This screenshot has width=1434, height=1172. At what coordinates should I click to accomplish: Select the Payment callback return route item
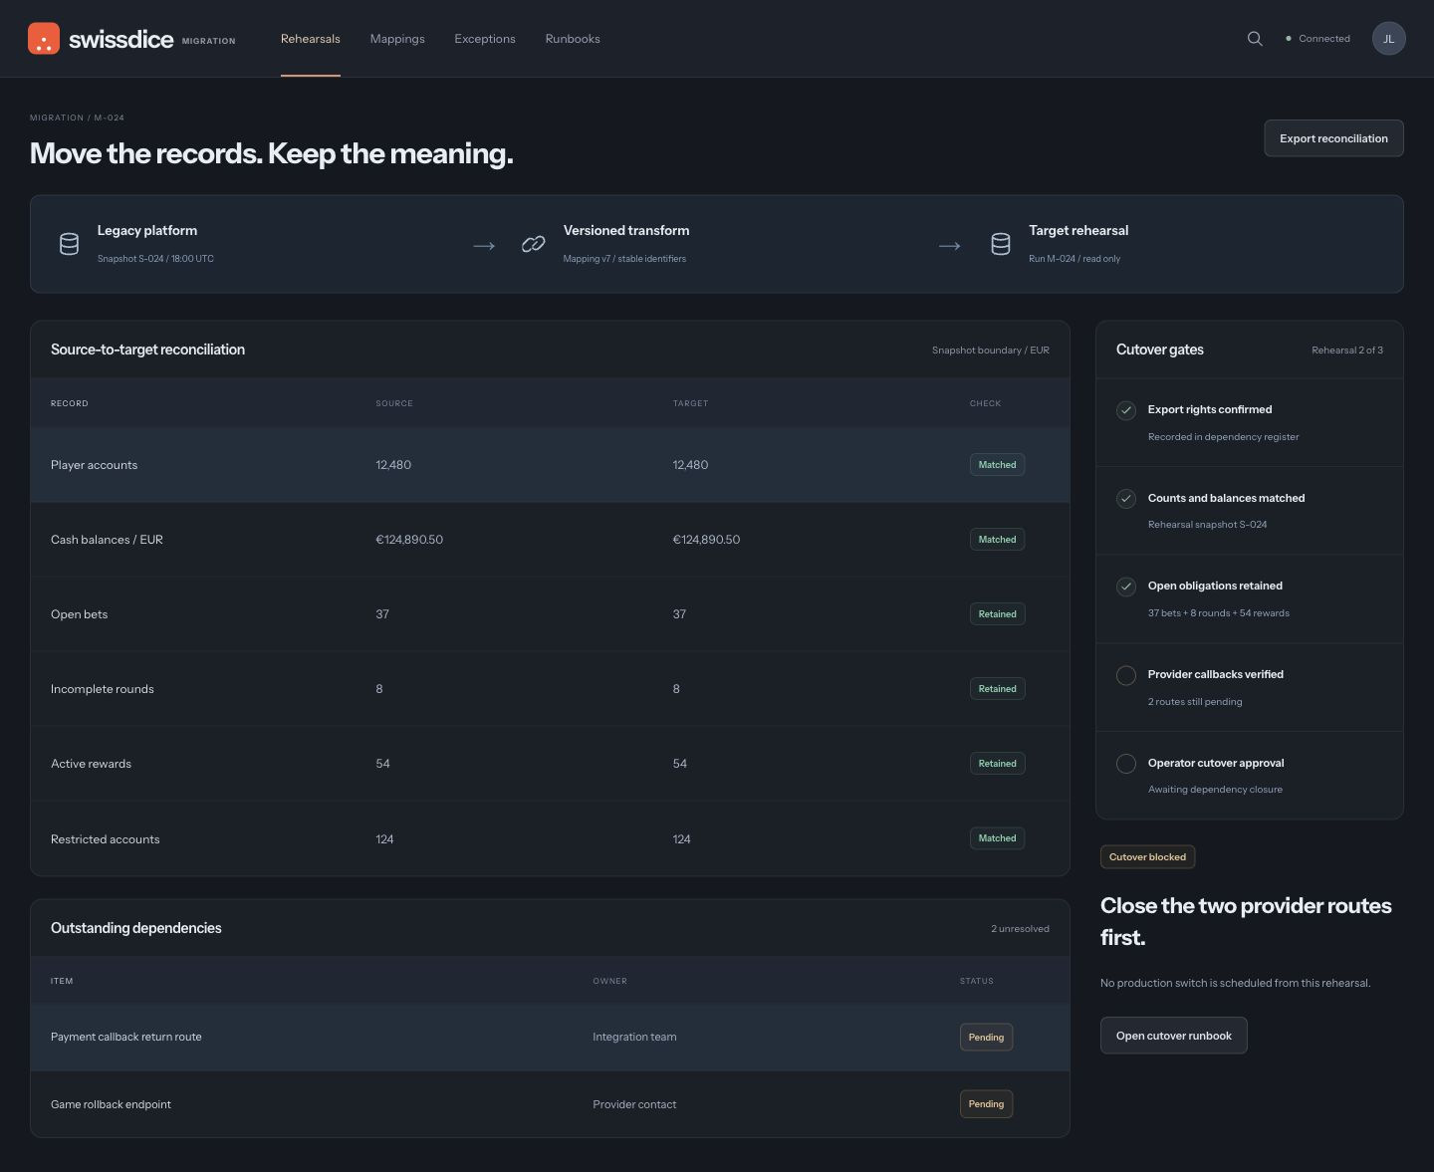point(125,1037)
